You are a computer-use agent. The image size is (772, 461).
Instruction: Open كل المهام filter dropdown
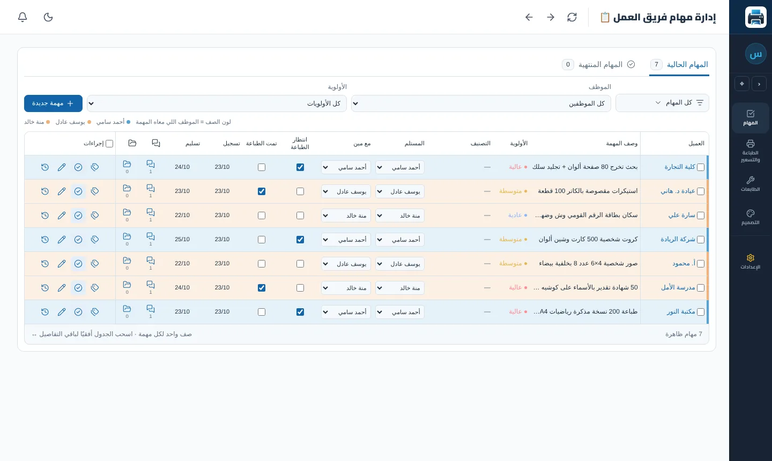point(662,103)
